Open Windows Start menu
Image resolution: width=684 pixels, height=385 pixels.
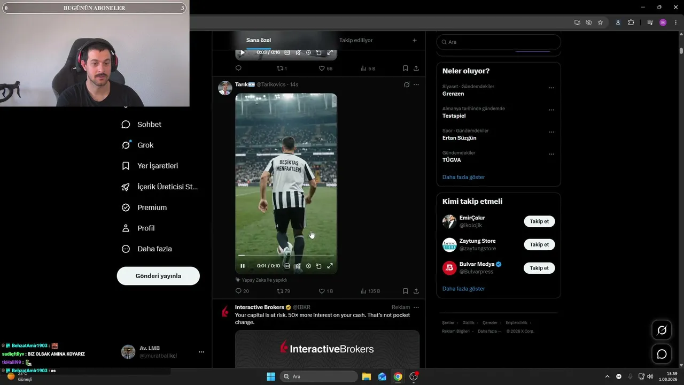coord(271,376)
